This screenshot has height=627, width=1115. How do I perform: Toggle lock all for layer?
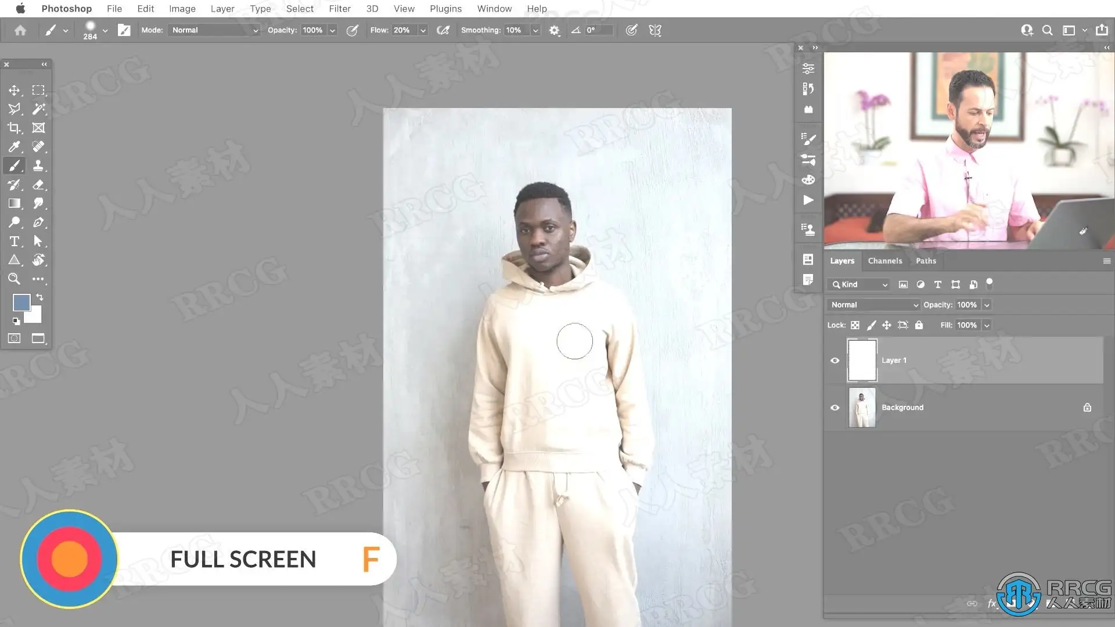(919, 325)
